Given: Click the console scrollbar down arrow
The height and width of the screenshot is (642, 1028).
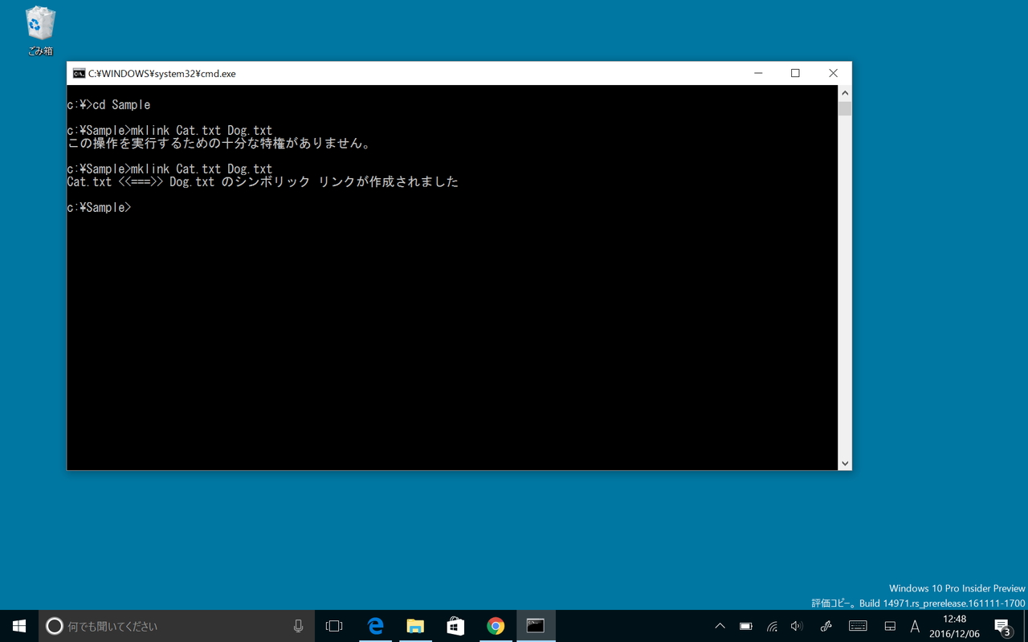Looking at the screenshot, I should pos(844,463).
